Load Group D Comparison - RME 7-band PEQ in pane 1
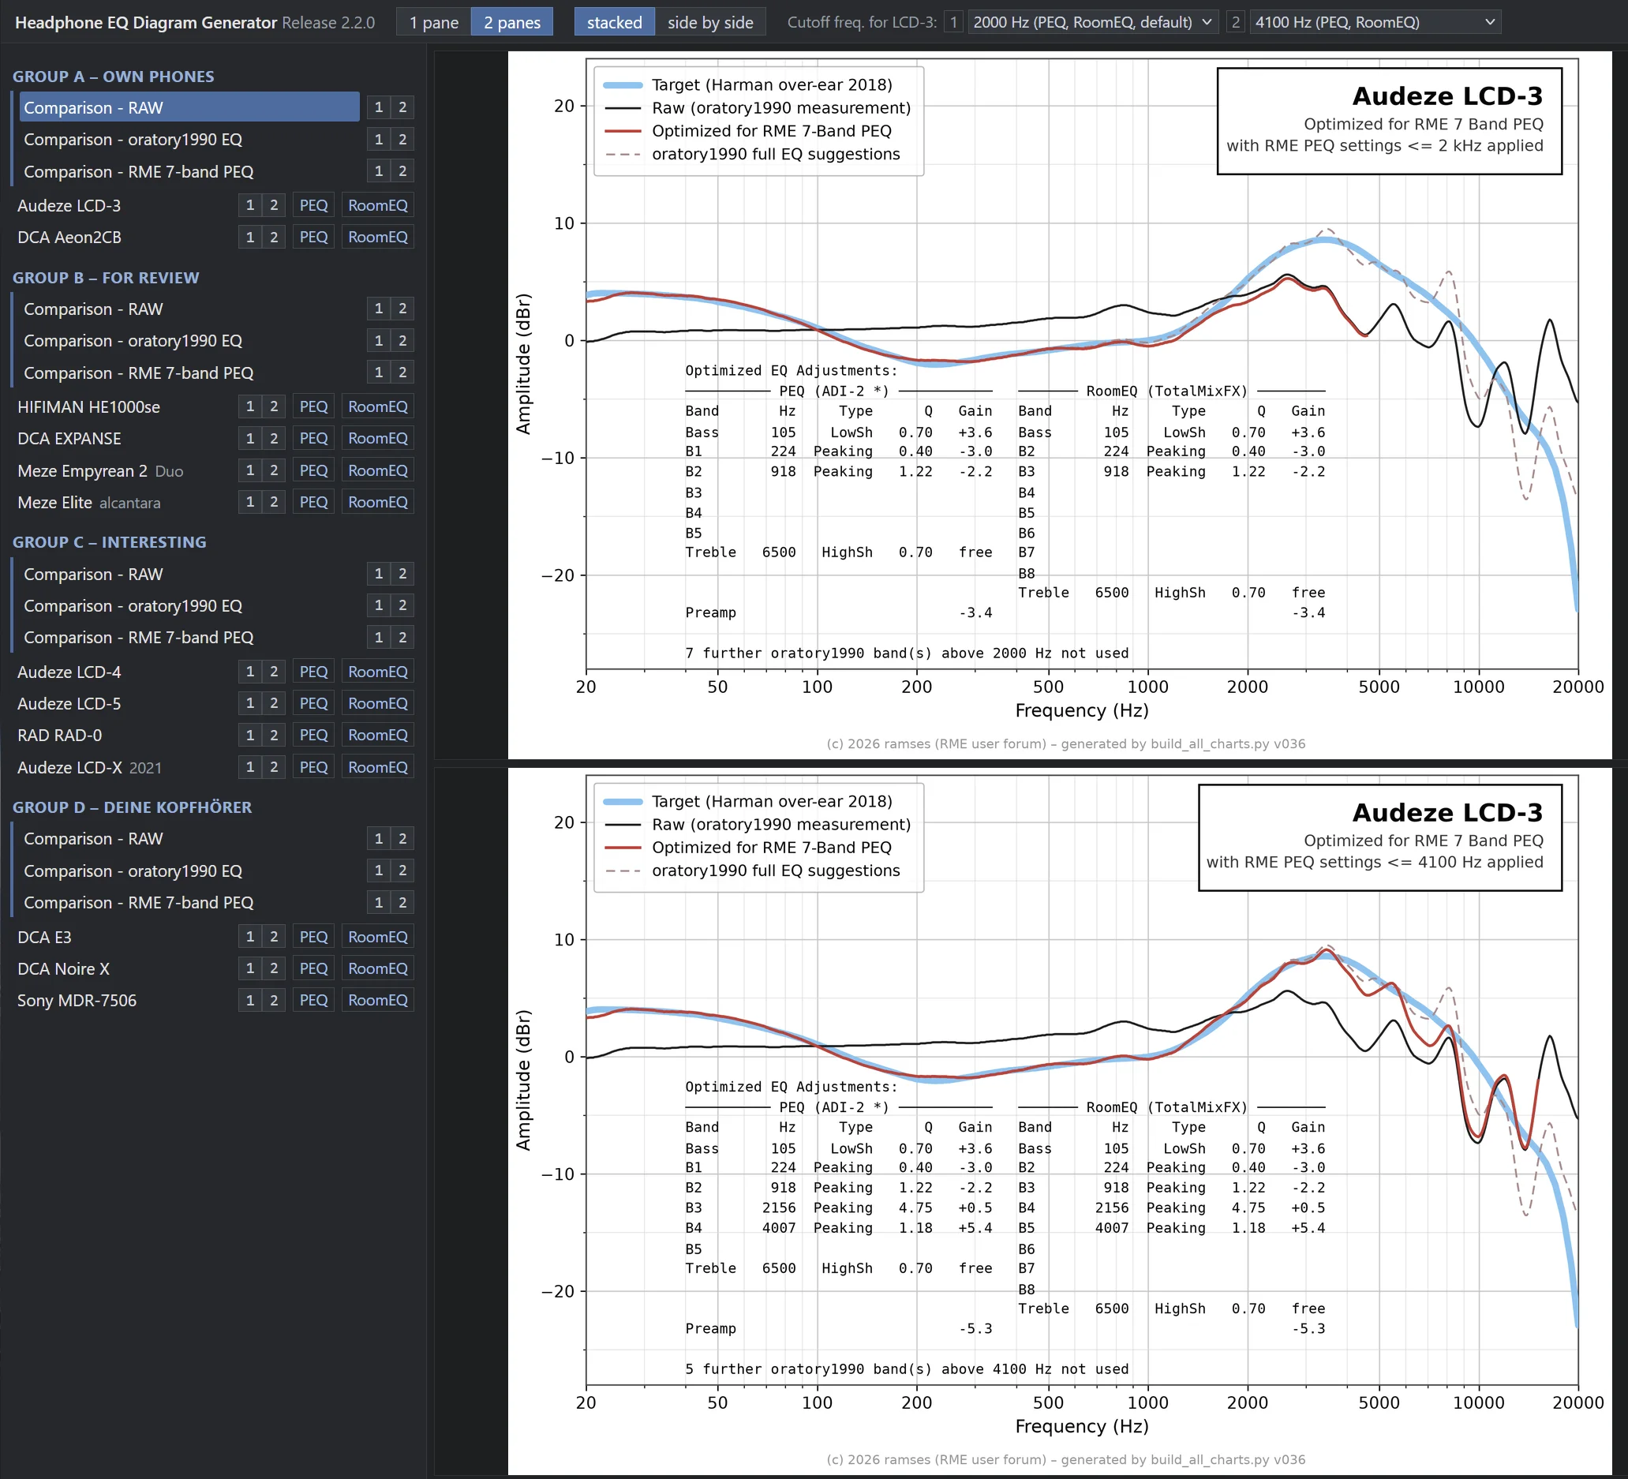This screenshot has height=1479, width=1628. pos(379,903)
